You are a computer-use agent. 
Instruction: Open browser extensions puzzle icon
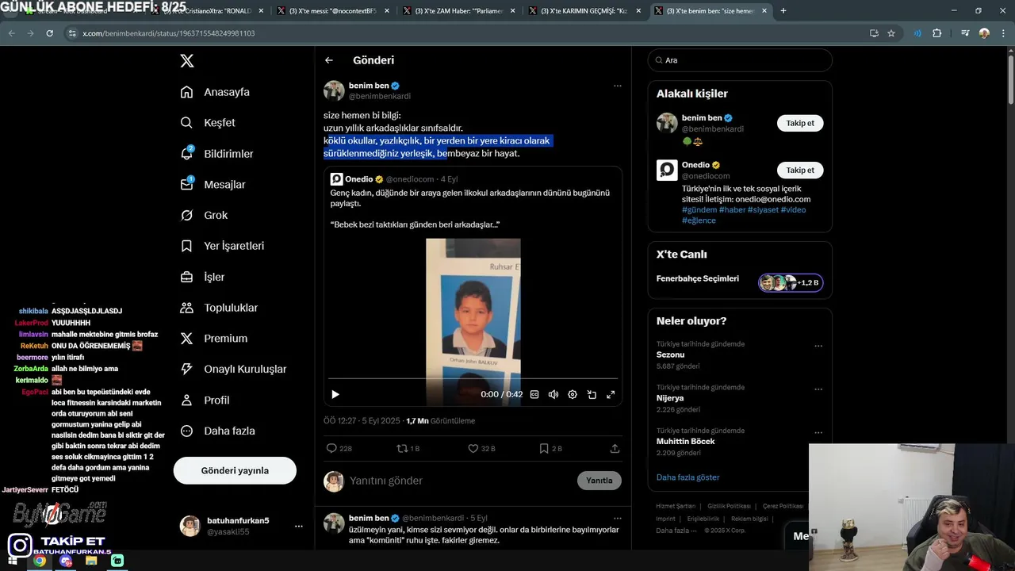(x=937, y=33)
